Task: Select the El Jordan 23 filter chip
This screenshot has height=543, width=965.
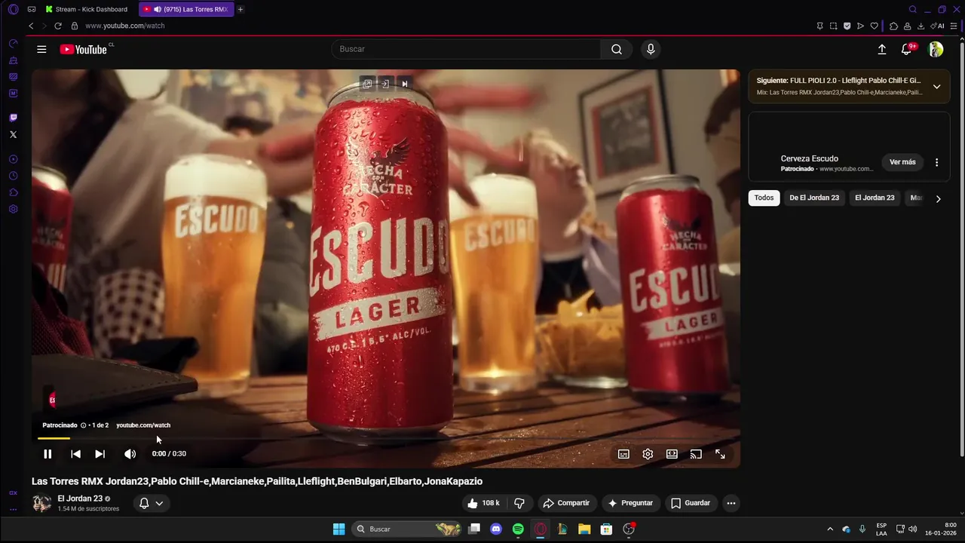Action: point(875,198)
